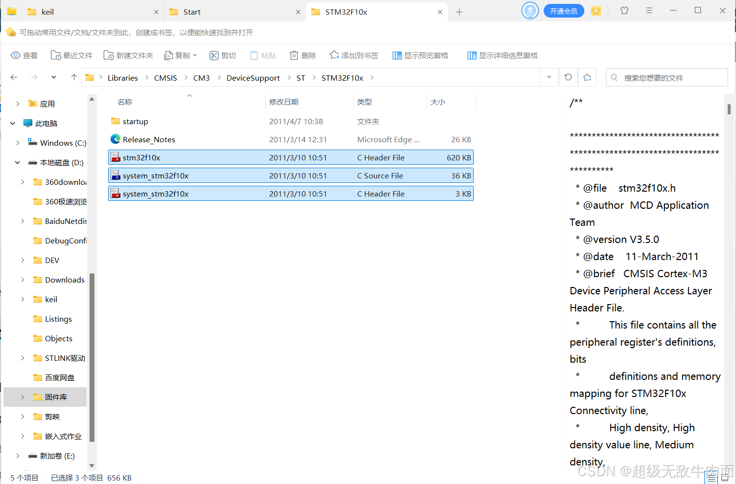Click ST in the breadcrumb path
This screenshot has width=736, height=484.
tap(301, 78)
